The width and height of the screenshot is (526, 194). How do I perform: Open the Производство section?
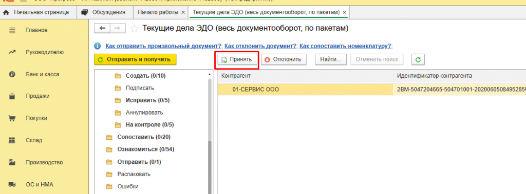[44, 162]
